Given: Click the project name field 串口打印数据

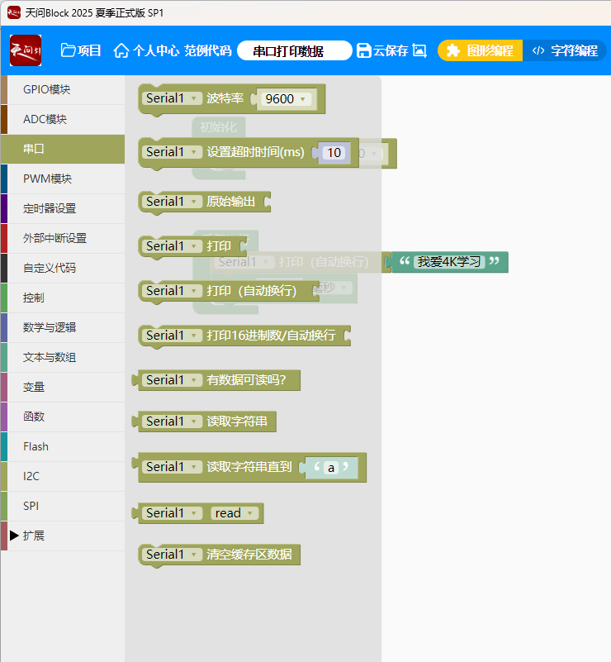Looking at the screenshot, I should 294,51.
